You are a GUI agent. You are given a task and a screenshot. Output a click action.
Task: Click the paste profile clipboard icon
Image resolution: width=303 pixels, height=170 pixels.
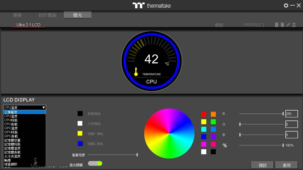tap(282, 25)
